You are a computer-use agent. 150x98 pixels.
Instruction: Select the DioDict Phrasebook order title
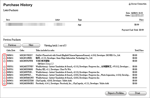[78, 55]
